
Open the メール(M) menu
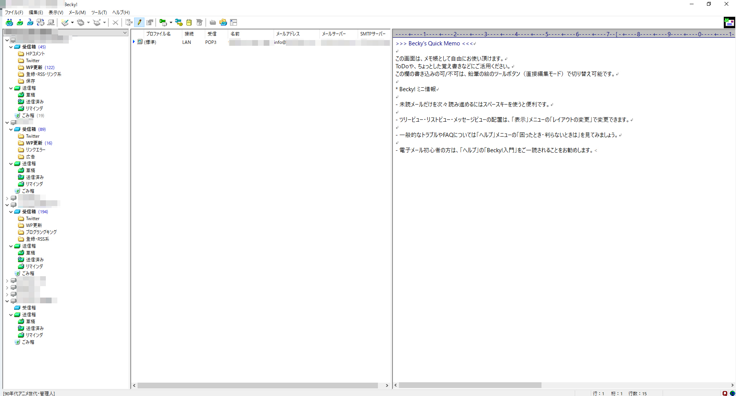(x=77, y=12)
